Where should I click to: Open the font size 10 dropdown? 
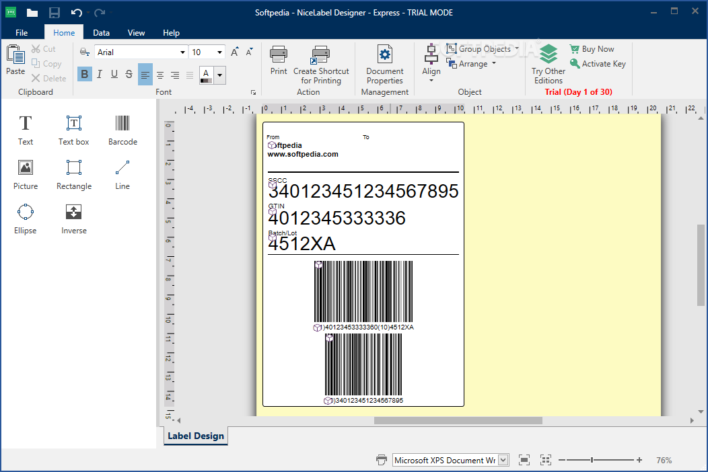click(x=219, y=52)
